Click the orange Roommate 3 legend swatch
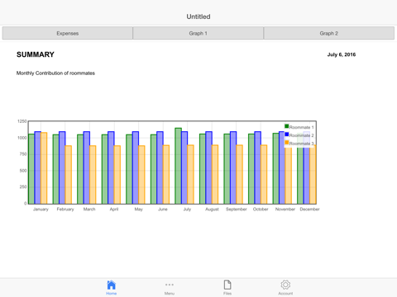The width and height of the screenshot is (397, 297). 287,143
